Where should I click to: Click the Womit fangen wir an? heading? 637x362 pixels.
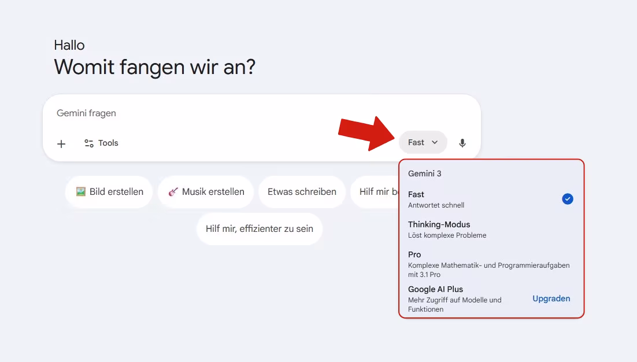click(154, 67)
